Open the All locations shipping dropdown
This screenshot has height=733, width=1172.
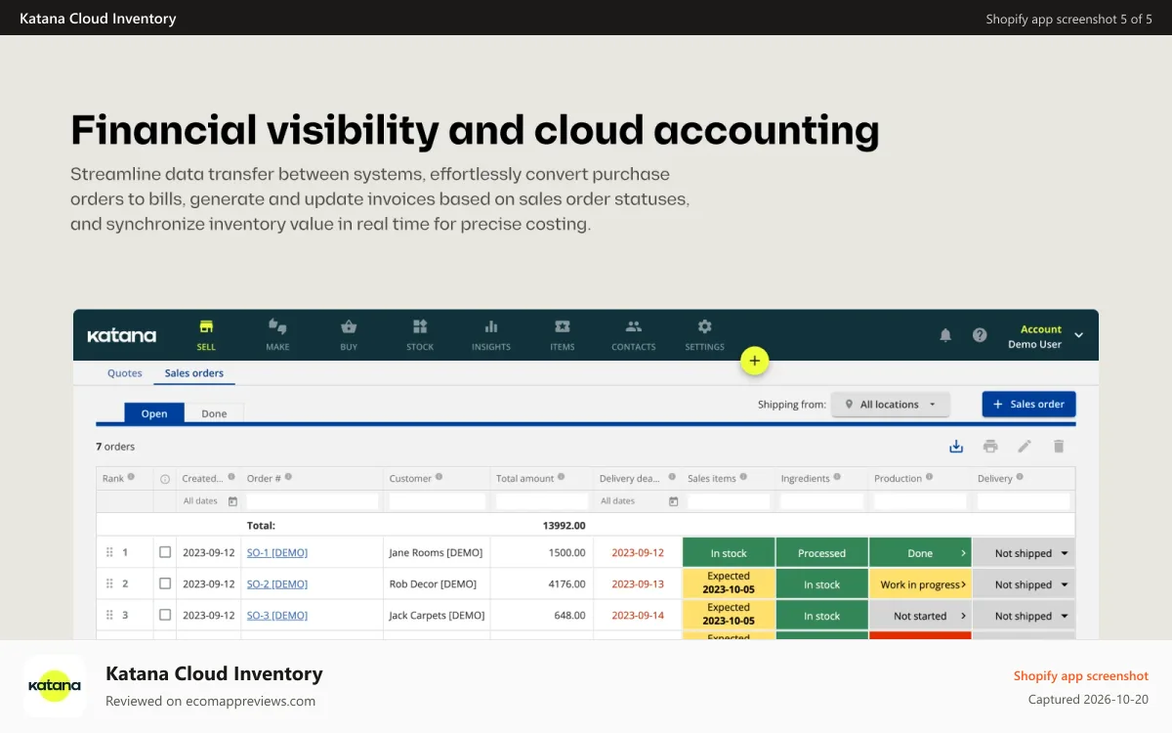tap(890, 405)
